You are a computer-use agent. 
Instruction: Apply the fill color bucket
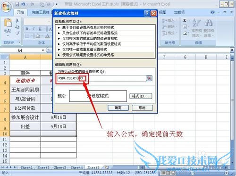click(x=38, y=36)
